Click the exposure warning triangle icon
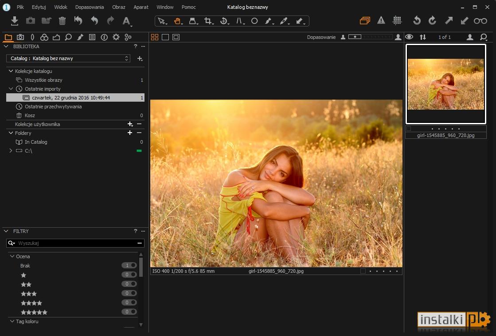496x336 pixels. tap(381, 20)
